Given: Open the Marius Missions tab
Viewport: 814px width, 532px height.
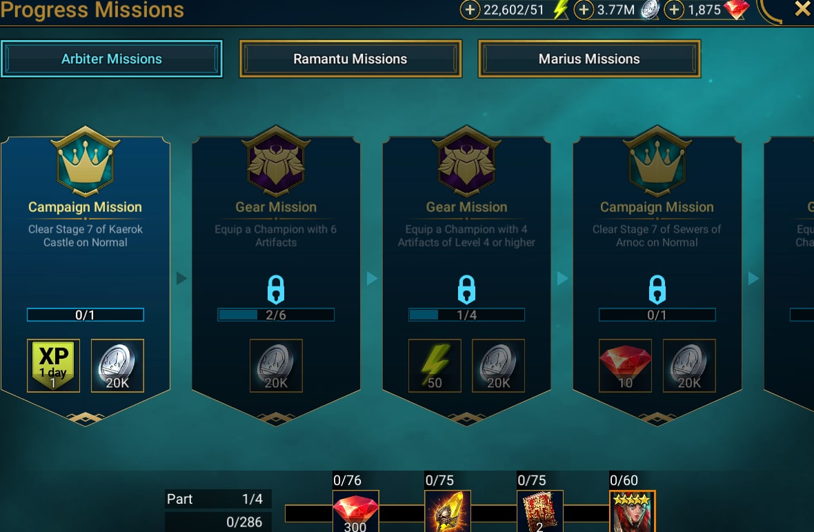Looking at the screenshot, I should (x=589, y=59).
